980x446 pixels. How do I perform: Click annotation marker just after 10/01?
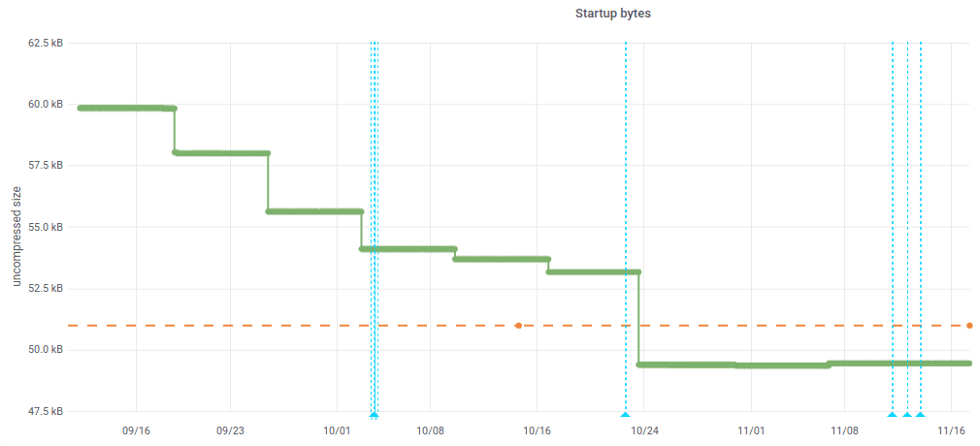tap(374, 415)
